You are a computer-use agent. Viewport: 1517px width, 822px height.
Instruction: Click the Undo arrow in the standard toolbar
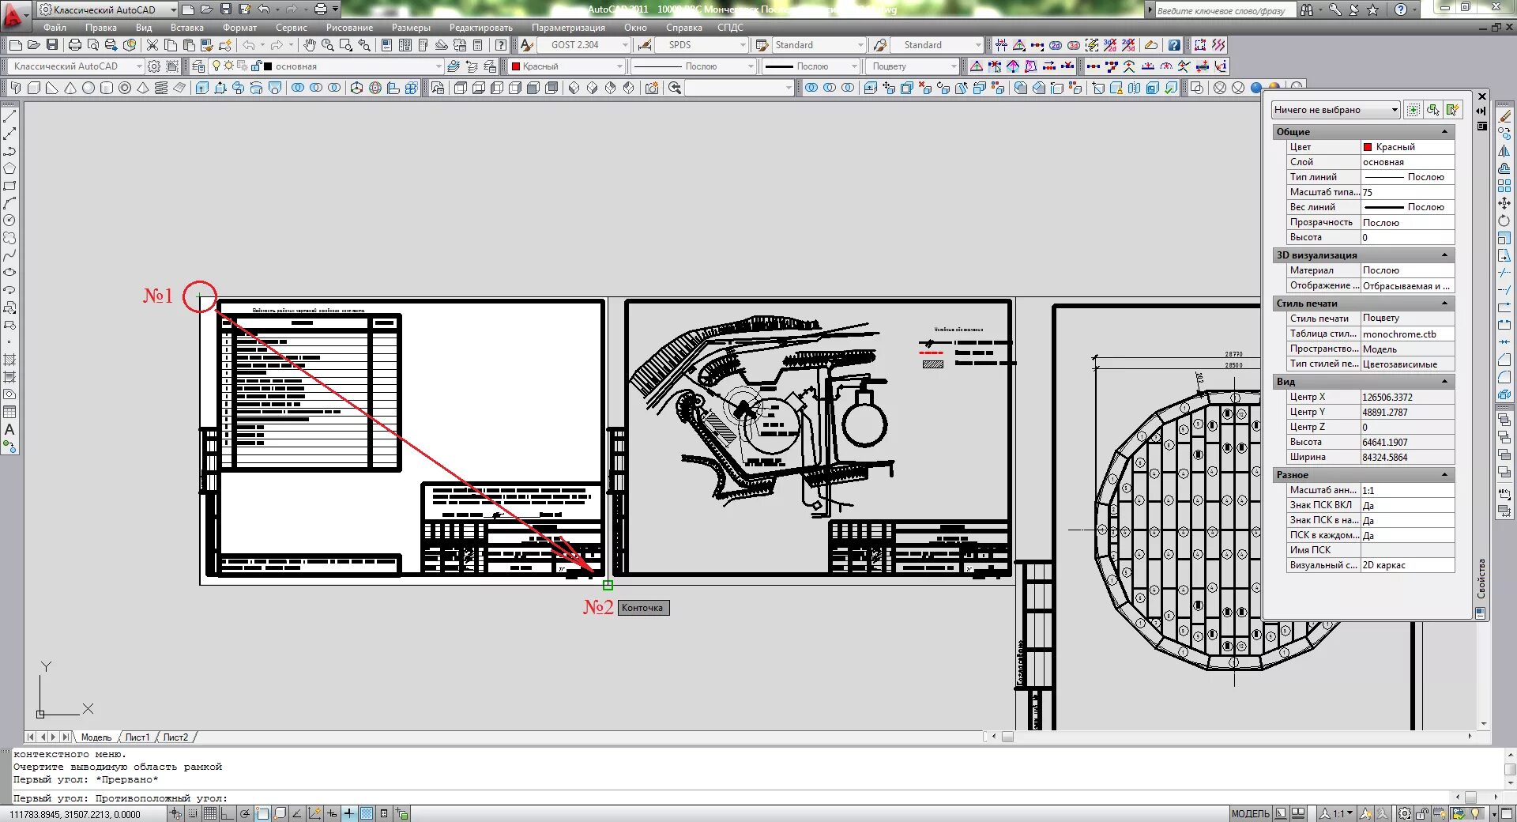(249, 45)
